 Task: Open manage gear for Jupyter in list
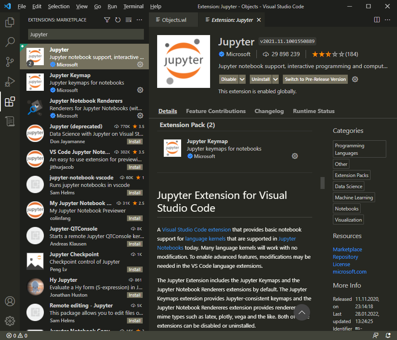tap(140, 64)
